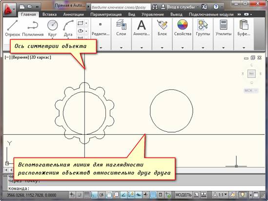Image resolution: width=268 pixels, height=201 pixels.
Task: Toggle annotation visibility next to 1:1 scale
Action: point(232,195)
